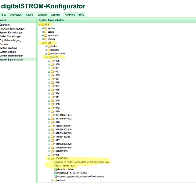Collapse the dSS root node
196x183 pixels.
point(39,25)
